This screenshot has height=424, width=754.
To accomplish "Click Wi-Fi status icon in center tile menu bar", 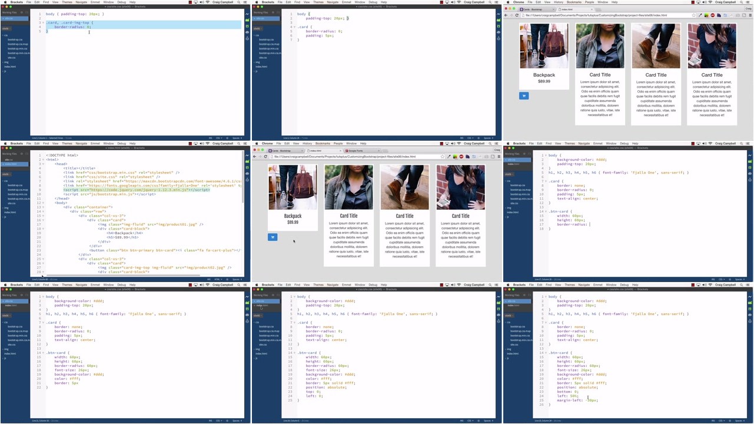I will pos(459,144).
